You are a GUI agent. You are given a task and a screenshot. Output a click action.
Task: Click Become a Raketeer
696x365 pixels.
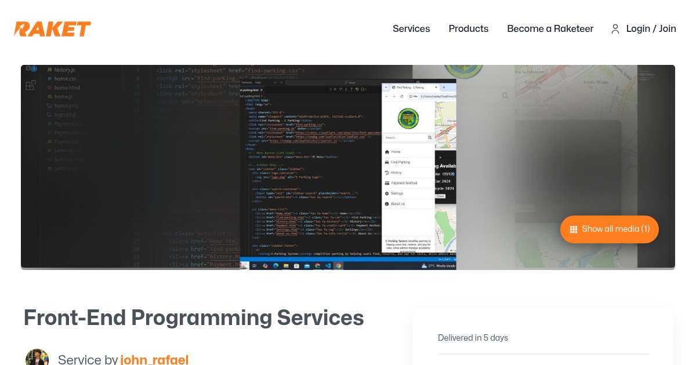click(550, 29)
